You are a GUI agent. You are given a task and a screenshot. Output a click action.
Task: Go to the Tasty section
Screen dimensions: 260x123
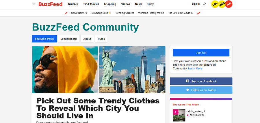151,4
